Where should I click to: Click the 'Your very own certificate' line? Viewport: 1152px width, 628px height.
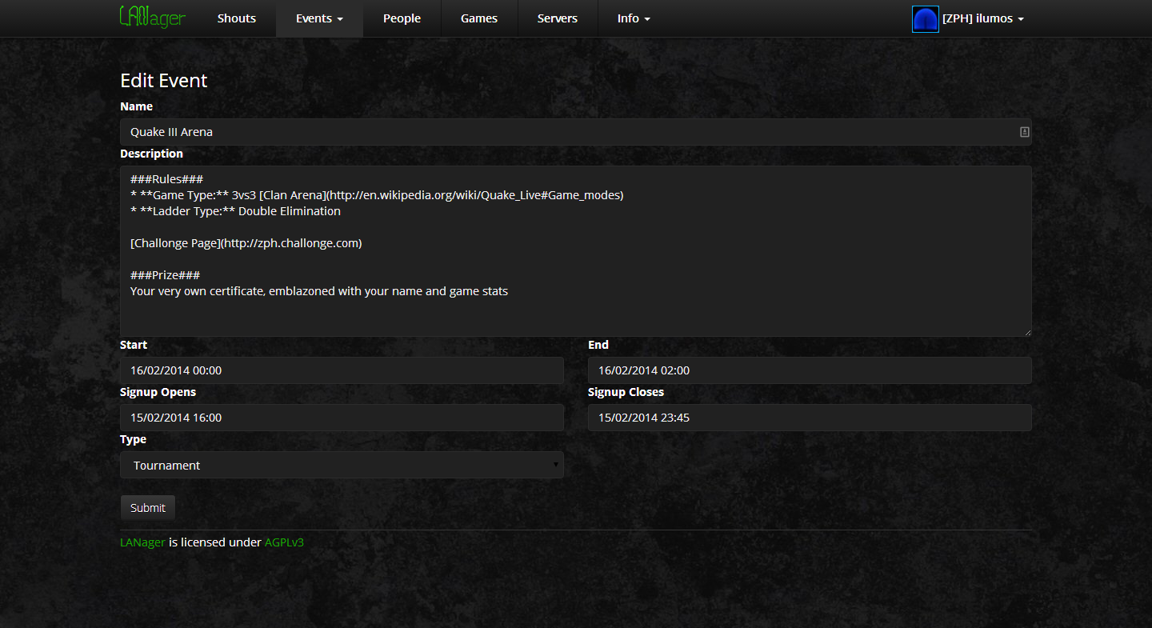(x=319, y=291)
